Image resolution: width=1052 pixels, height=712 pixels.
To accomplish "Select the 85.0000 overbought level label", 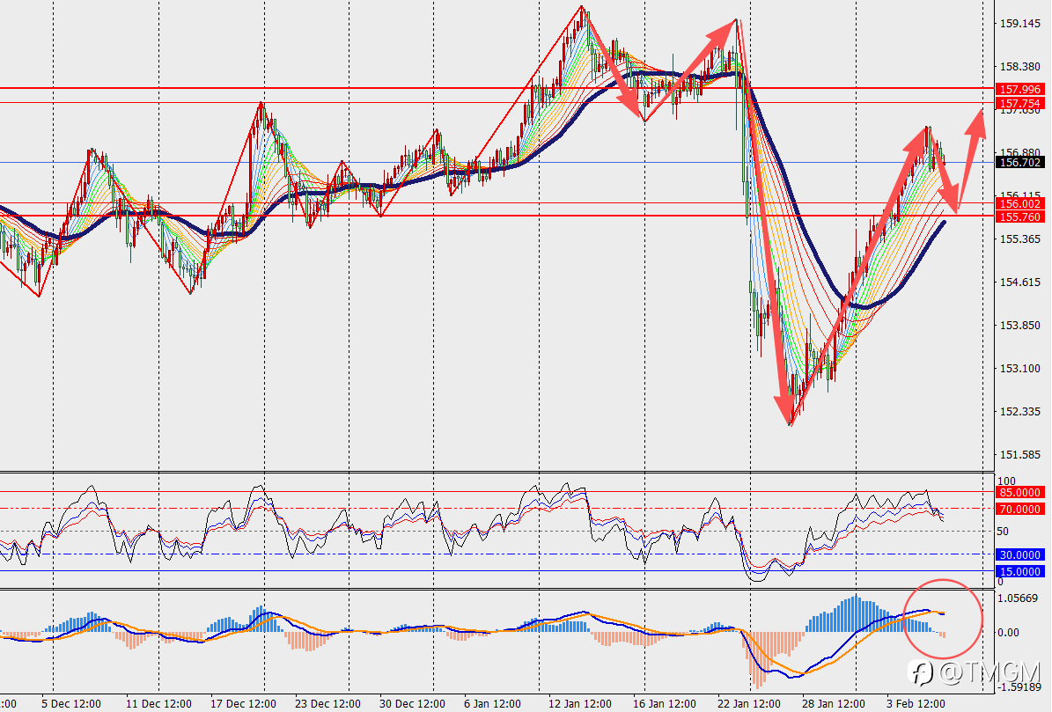I will [x=1019, y=492].
